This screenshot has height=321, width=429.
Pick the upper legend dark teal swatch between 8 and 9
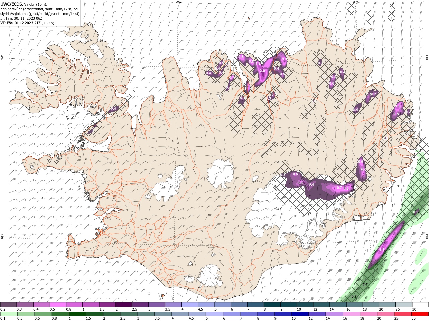click(x=272, y=305)
